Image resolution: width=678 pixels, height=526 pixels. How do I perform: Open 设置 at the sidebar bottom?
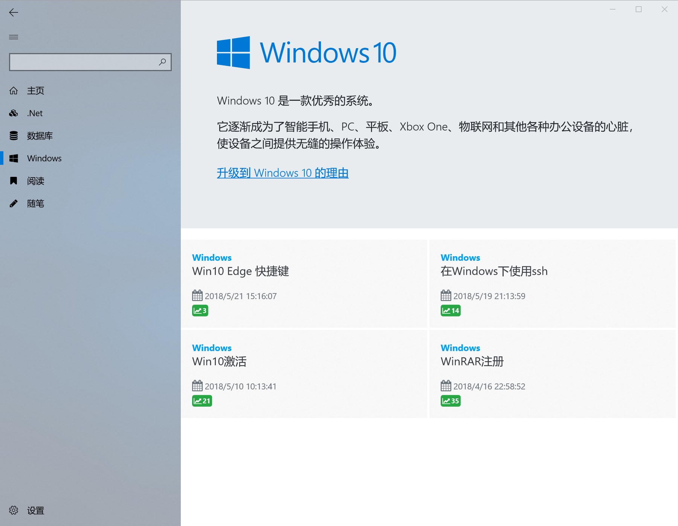click(90, 510)
